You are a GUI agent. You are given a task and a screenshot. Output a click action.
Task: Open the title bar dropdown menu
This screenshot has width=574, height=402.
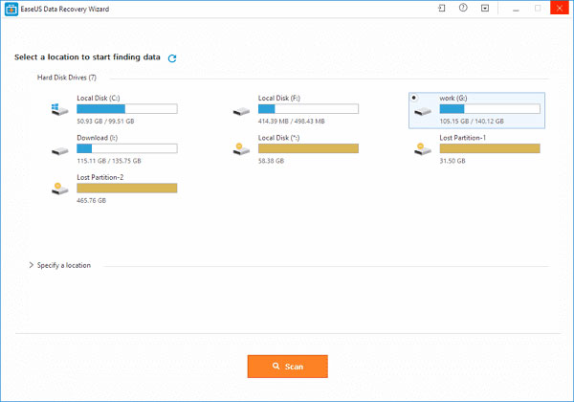485,8
